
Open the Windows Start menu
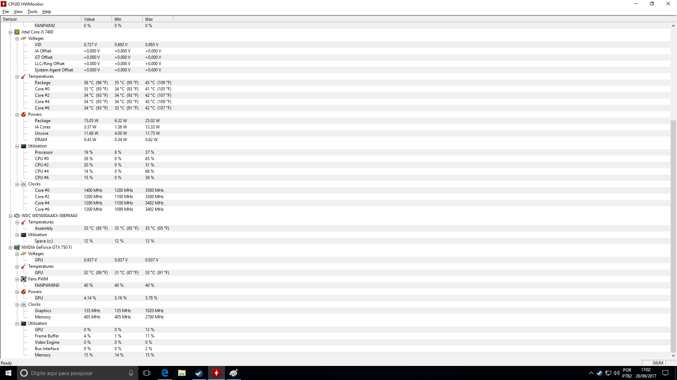(8, 373)
